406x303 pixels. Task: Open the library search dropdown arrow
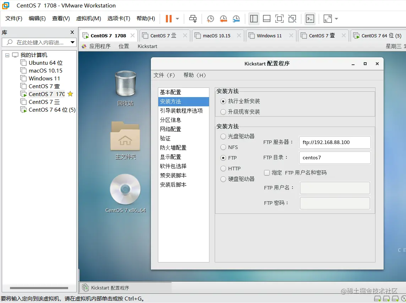(x=72, y=42)
